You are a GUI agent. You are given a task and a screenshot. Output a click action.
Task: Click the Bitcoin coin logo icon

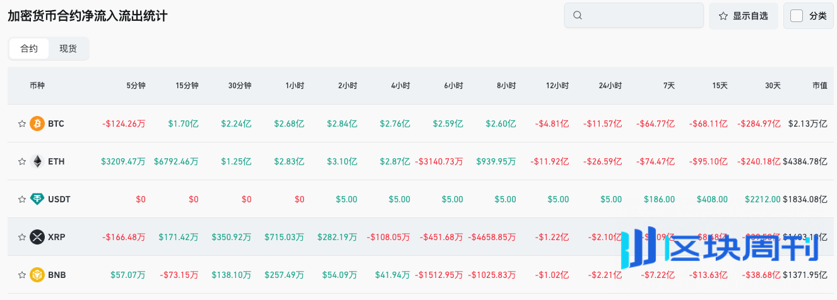37,124
